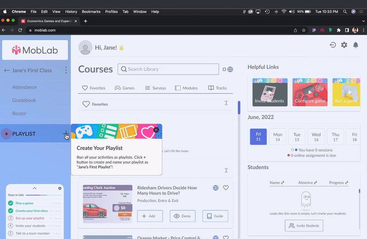Screen dimensions: 367x239
Task: Click the Search Library input field
Action: [x=168, y=69]
